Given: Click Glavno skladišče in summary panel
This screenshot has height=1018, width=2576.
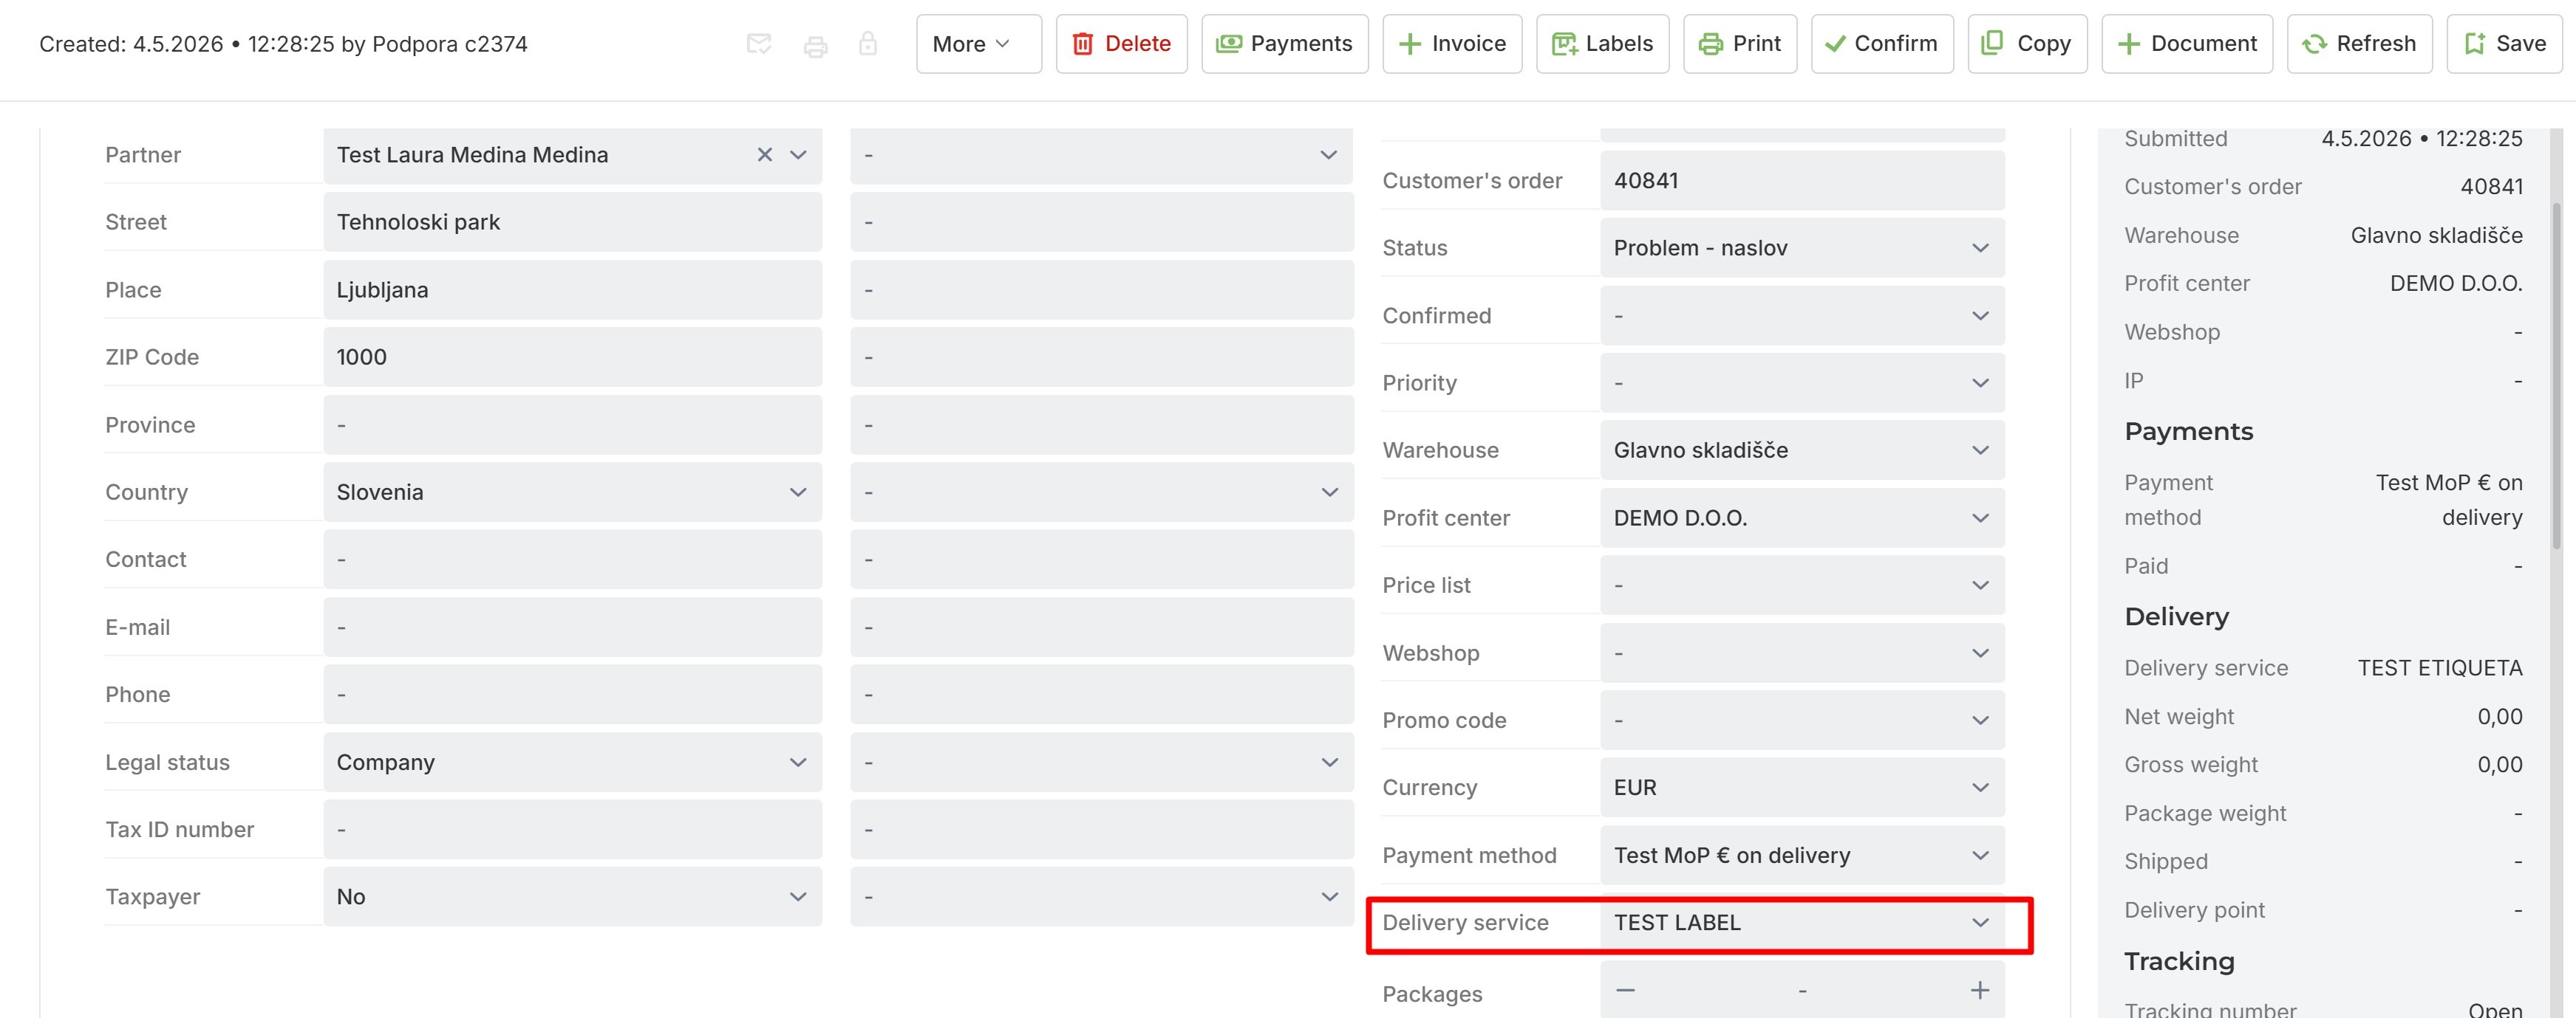Looking at the screenshot, I should click(2436, 235).
